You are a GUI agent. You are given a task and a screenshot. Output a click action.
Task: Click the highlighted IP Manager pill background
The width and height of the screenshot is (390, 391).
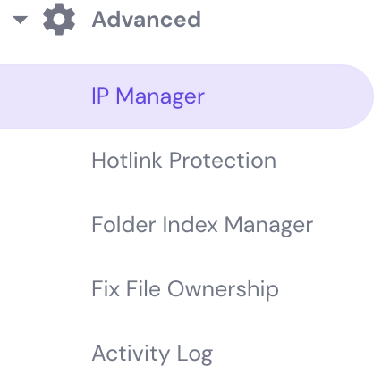[x=187, y=96]
